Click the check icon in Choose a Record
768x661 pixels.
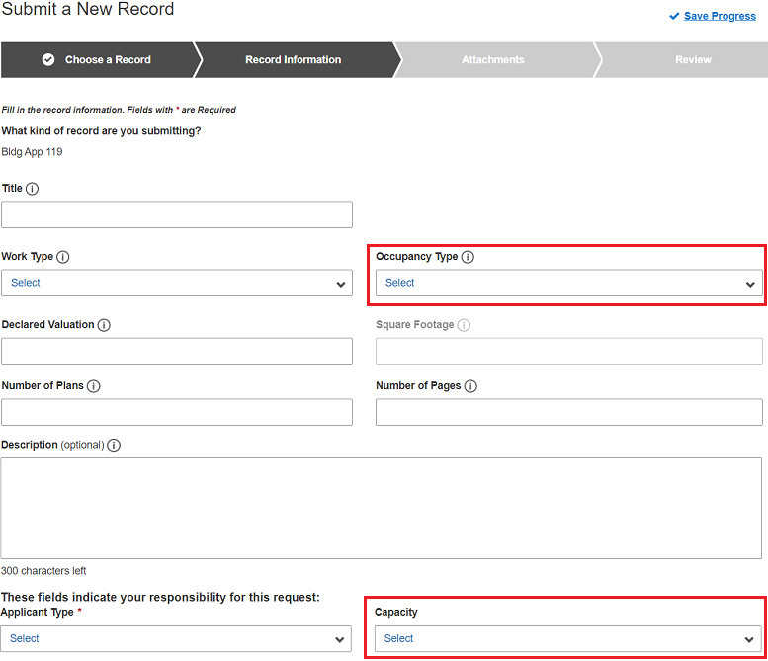coord(48,59)
